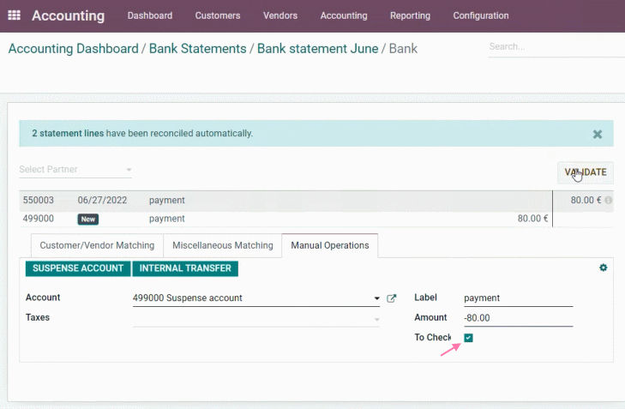
Task: Switch to Miscellaneous Matching tab
Action: [x=222, y=245]
